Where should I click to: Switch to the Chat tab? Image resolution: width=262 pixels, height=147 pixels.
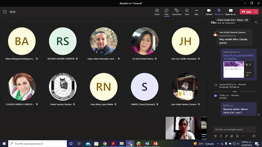(166, 12)
